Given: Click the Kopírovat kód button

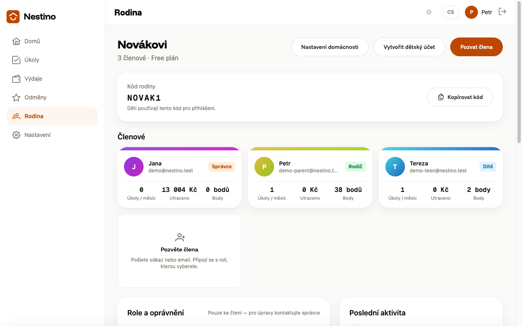Looking at the screenshot, I should click(460, 97).
